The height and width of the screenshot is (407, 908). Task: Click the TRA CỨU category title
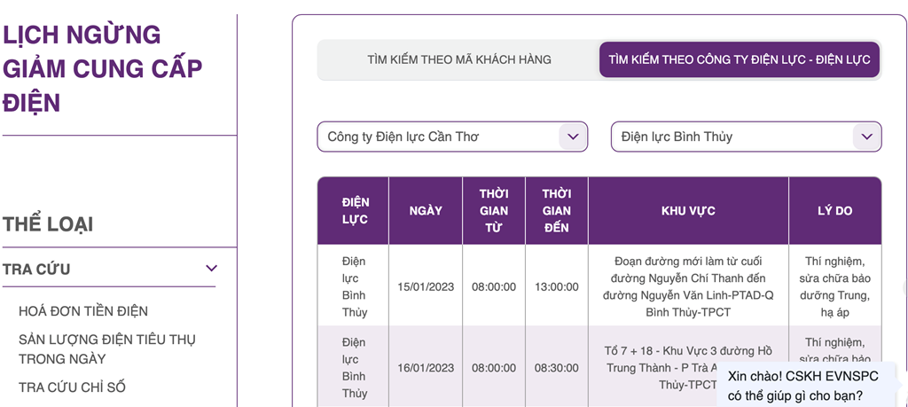37,269
